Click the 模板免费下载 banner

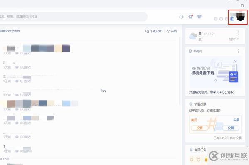215,71
